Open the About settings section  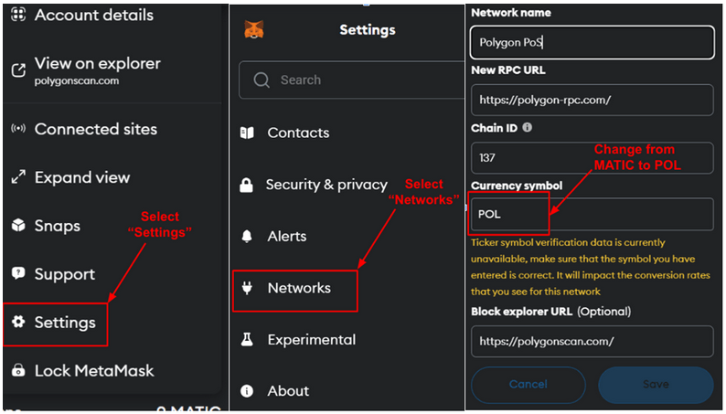point(288,391)
